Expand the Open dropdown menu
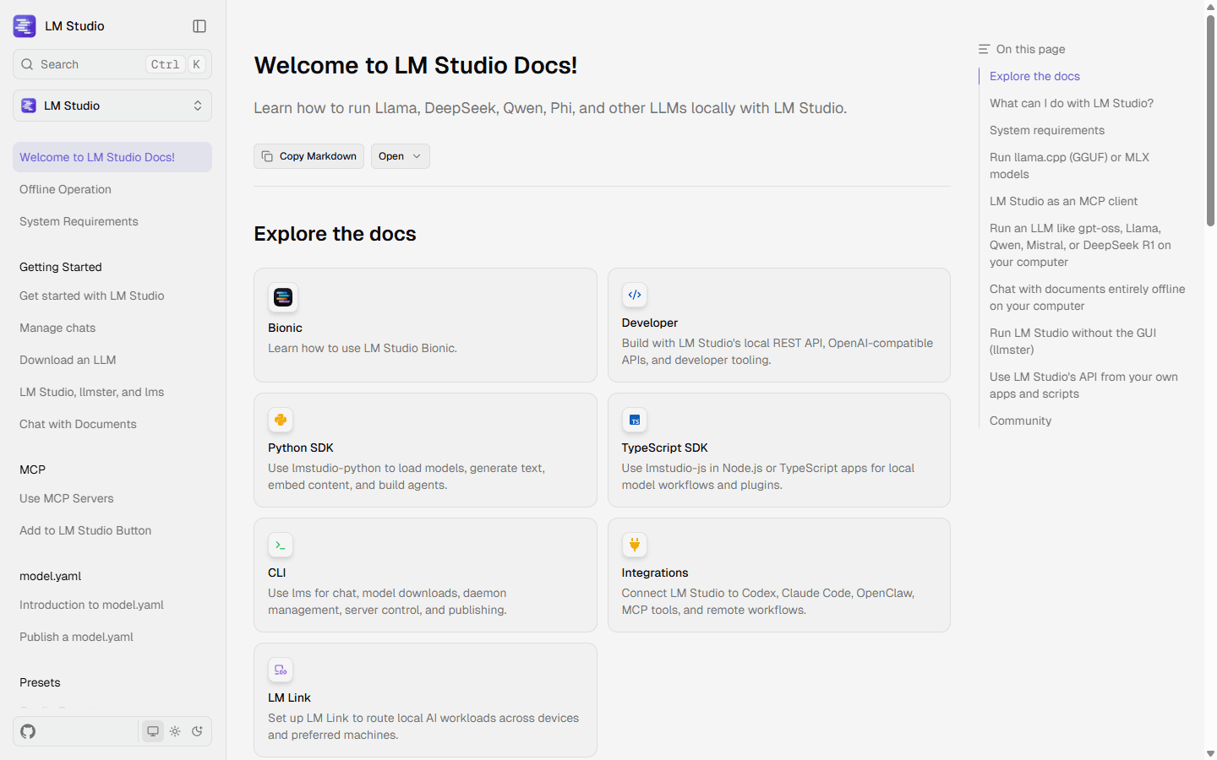Image resolution: width=1217 pixels, height=760 pixels. (401, 156)
